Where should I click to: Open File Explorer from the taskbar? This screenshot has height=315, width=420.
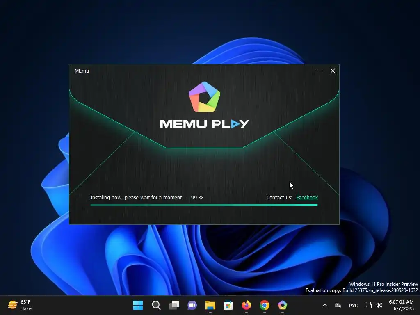click(210, 305)
